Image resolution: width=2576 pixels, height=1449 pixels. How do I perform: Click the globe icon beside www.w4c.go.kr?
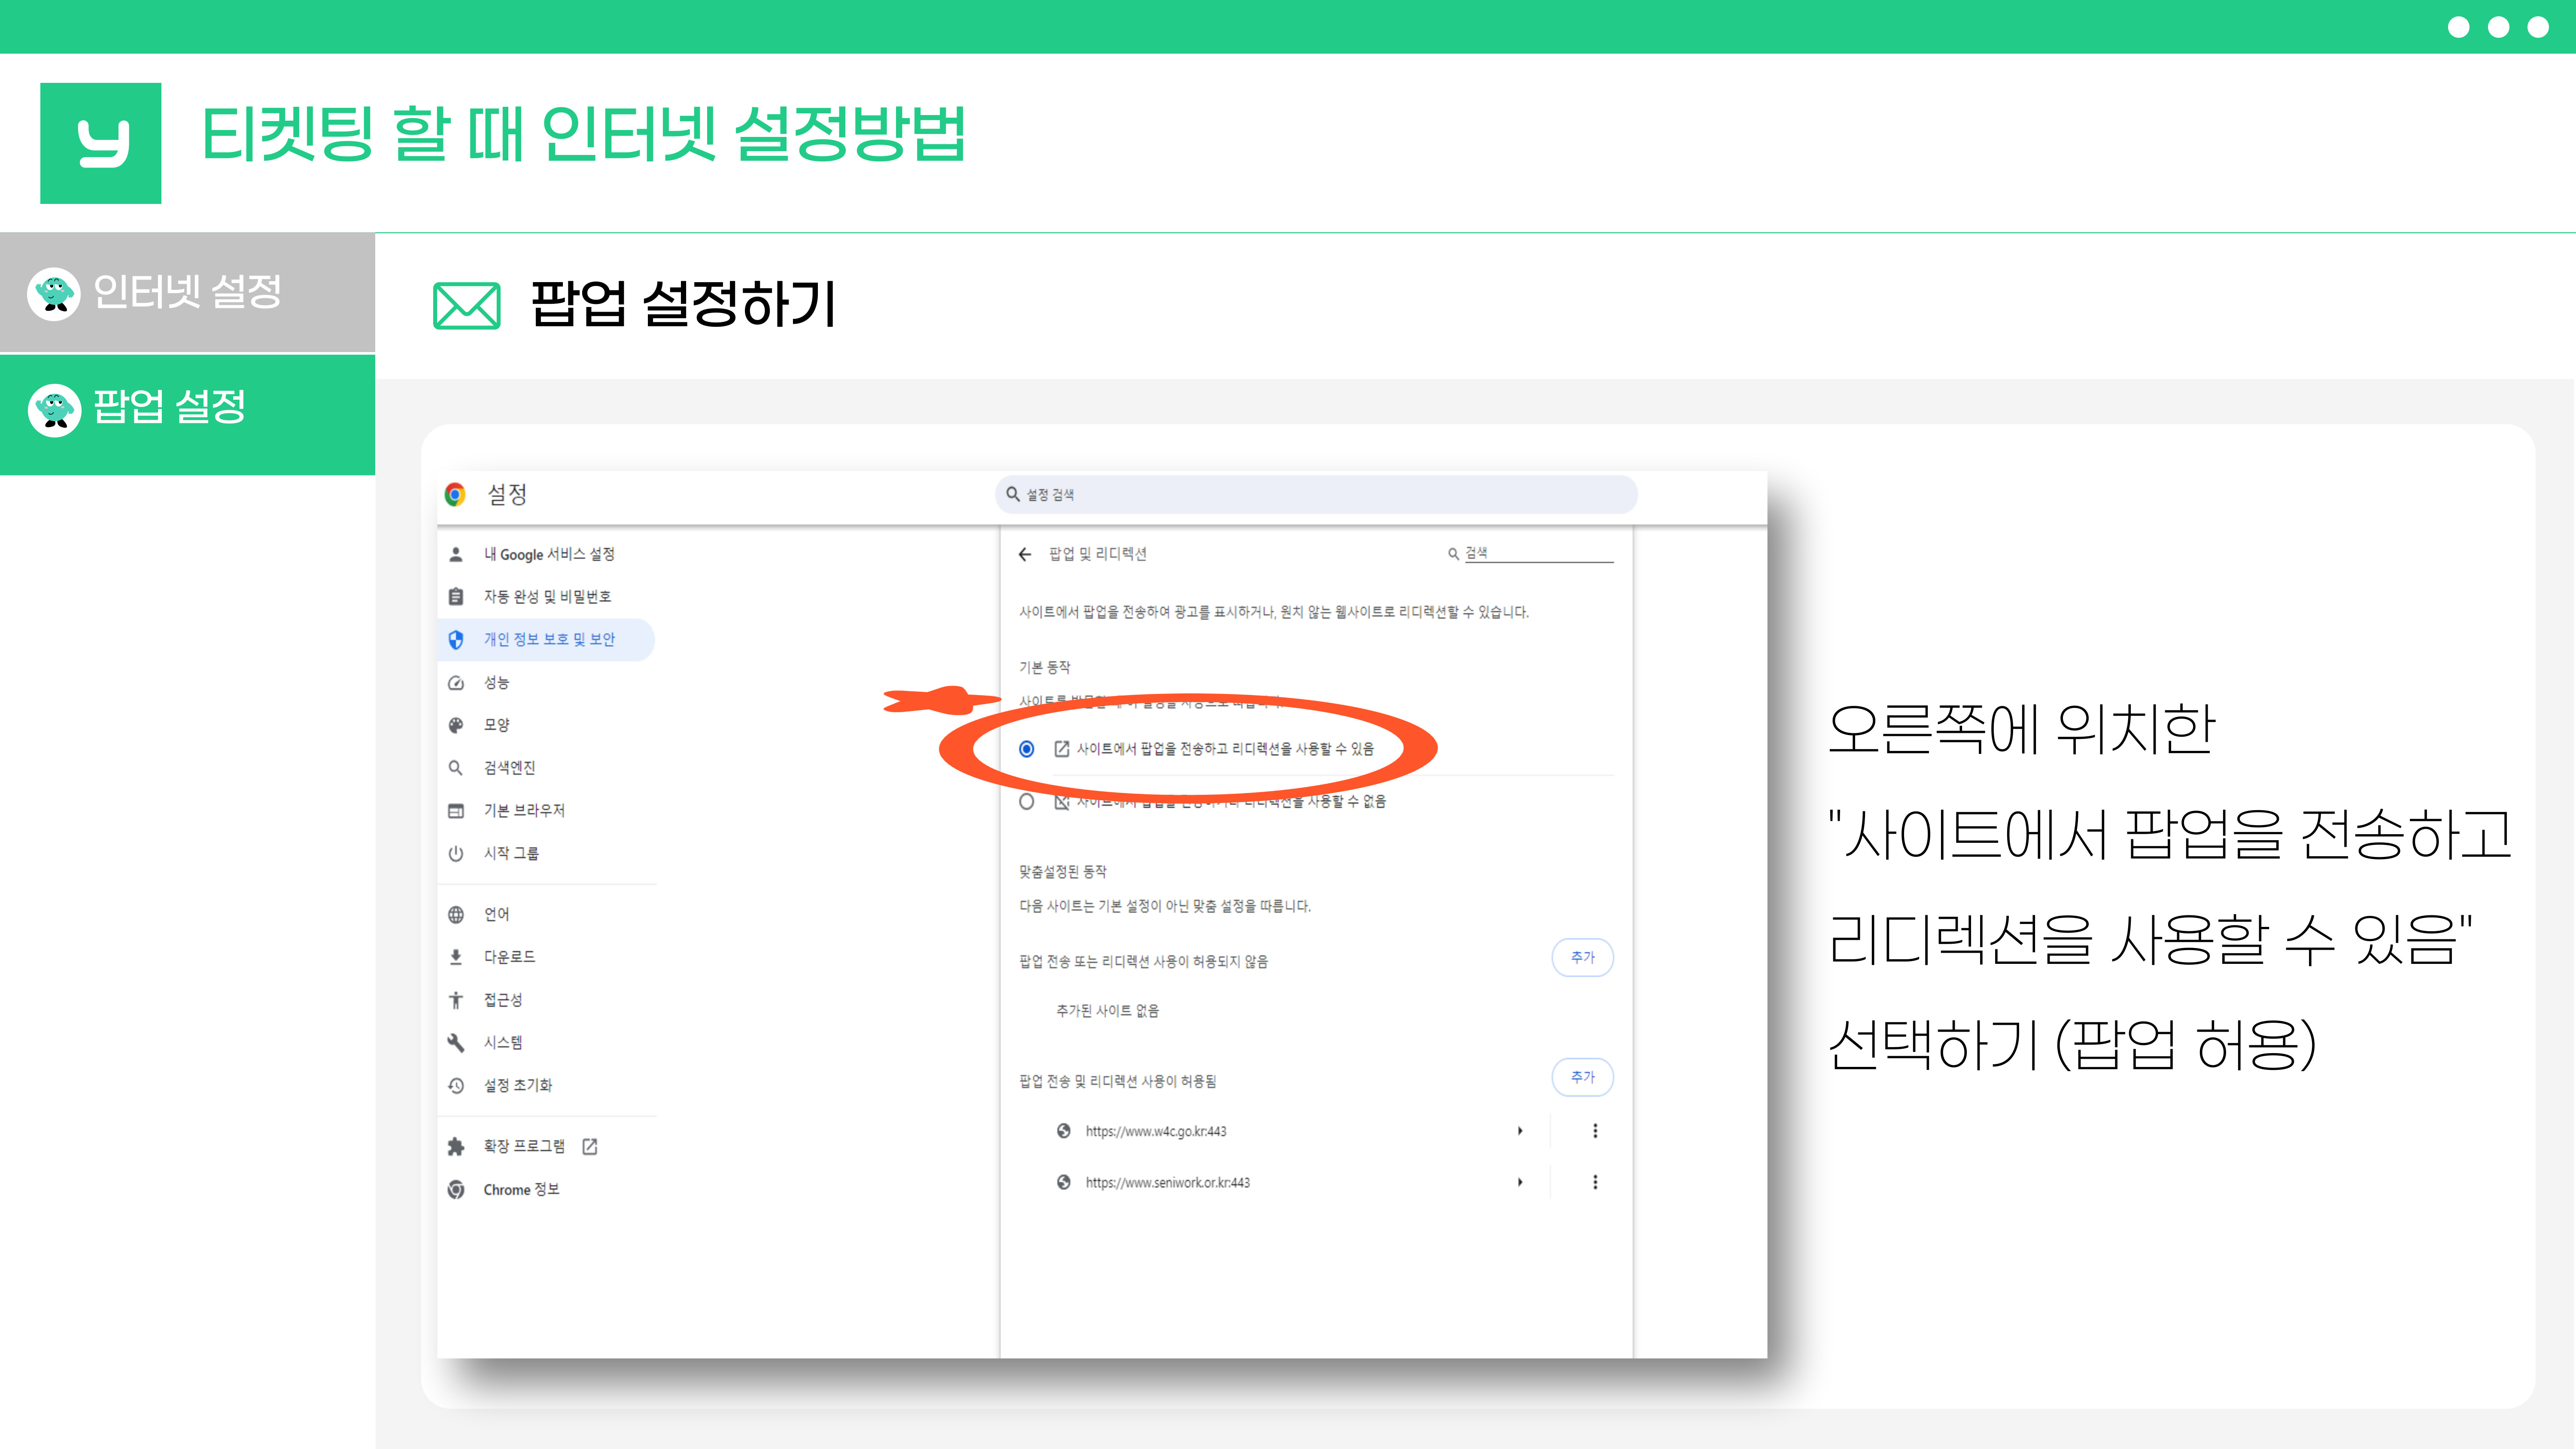(x=1064, y=1131)
